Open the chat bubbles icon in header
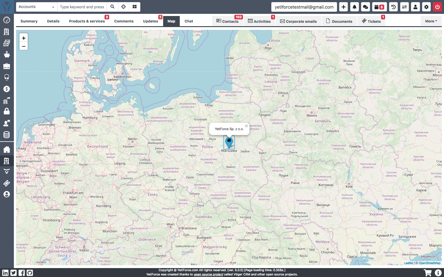The image size is (444, 277). coord(365,7)
